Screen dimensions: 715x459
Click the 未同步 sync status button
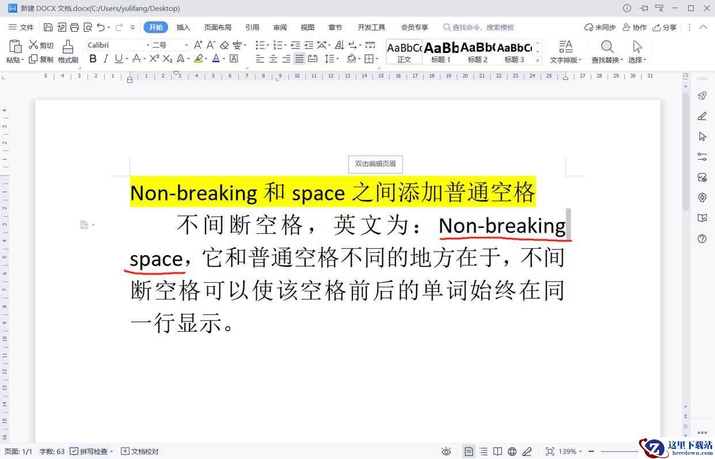[x=600, y=27]
